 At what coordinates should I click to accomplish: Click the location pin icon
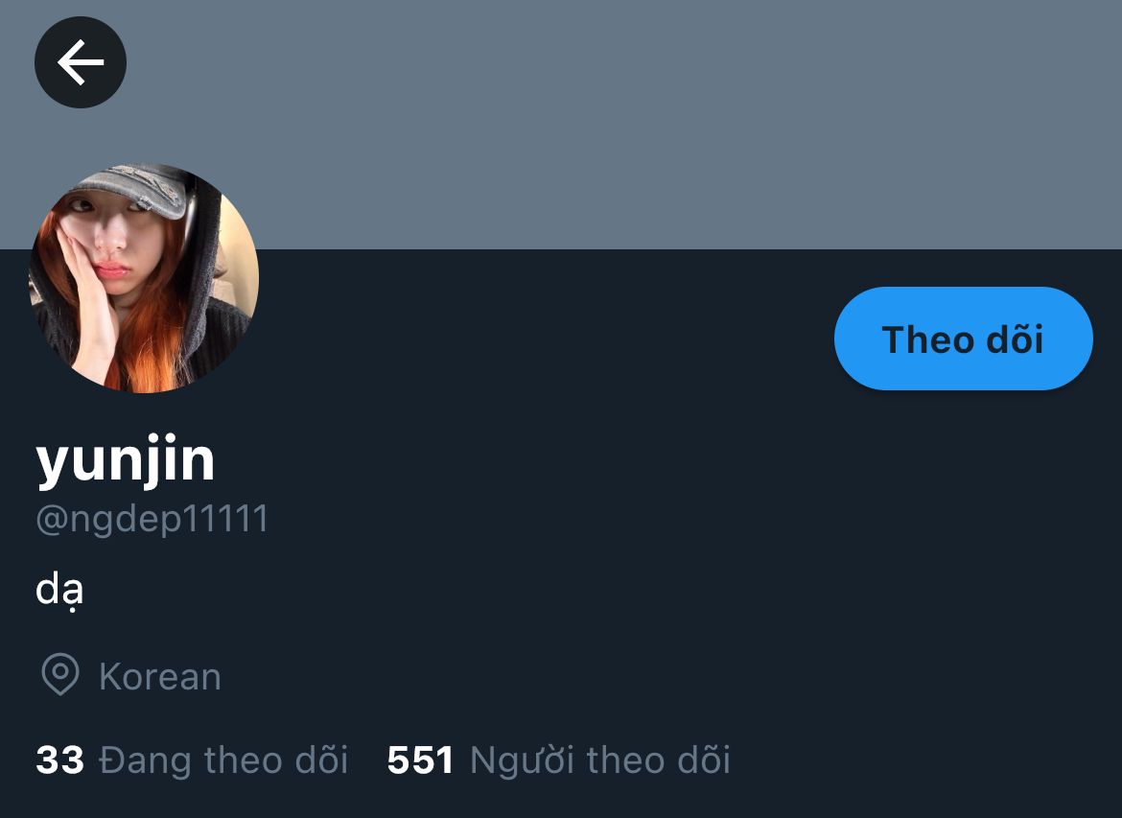click(60, 674)
